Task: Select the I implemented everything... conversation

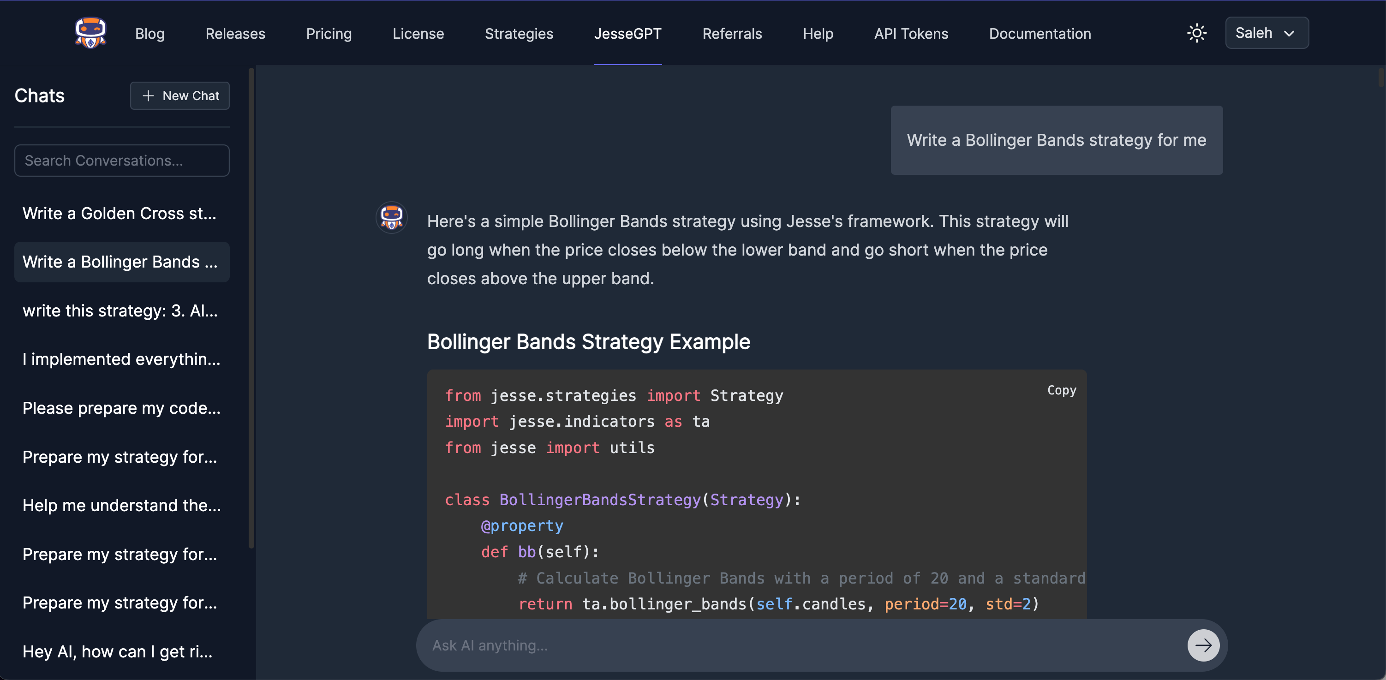Action: (122, 359)
